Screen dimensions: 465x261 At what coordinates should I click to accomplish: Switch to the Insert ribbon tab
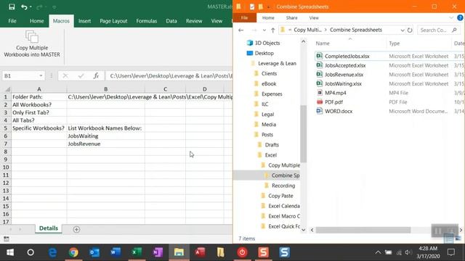[84, 21]
